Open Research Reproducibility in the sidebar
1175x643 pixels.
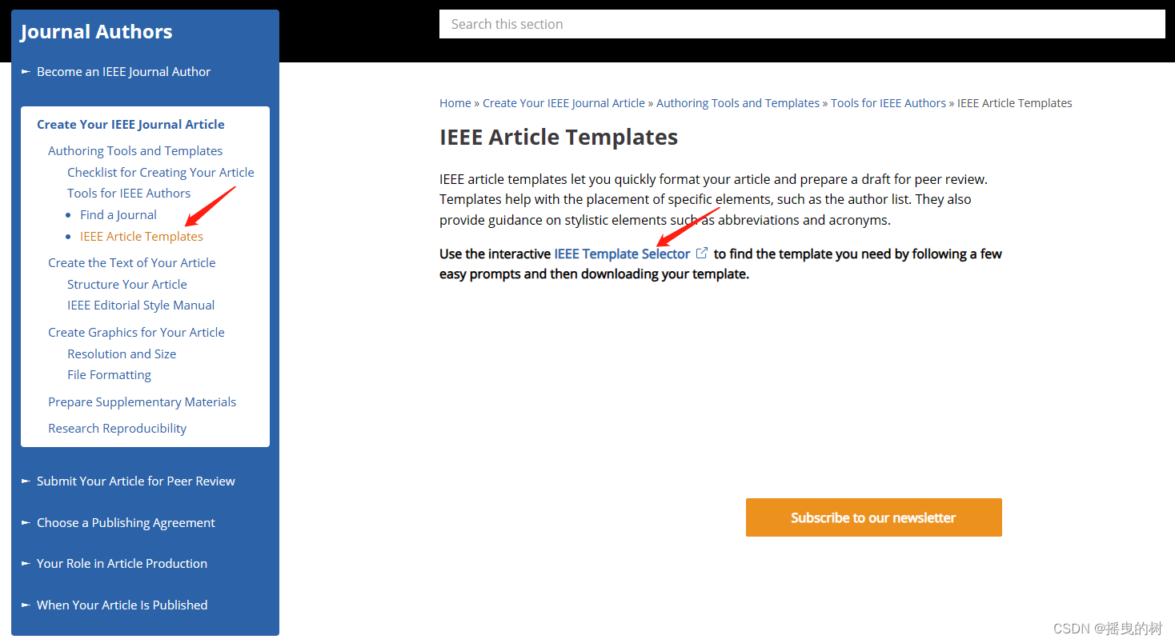pyautogui.click(x=117, y=428)
